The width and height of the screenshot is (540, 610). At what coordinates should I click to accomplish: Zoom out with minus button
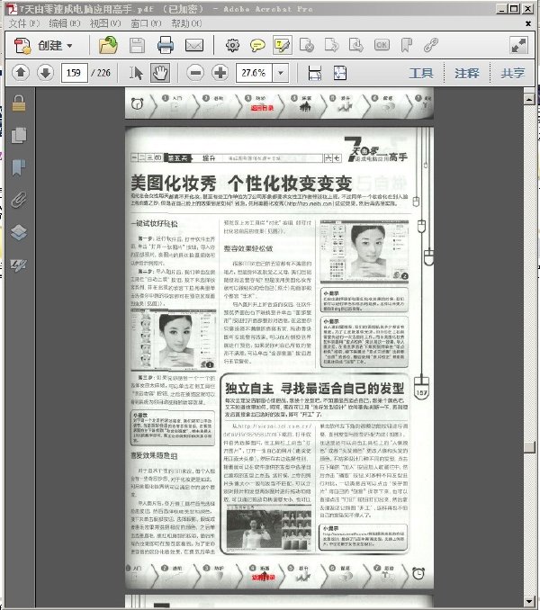coord(195,73)
